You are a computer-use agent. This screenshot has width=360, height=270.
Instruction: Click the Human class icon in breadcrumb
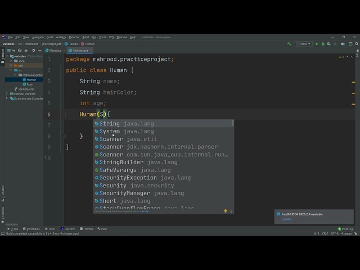click(x=66, y=44)
